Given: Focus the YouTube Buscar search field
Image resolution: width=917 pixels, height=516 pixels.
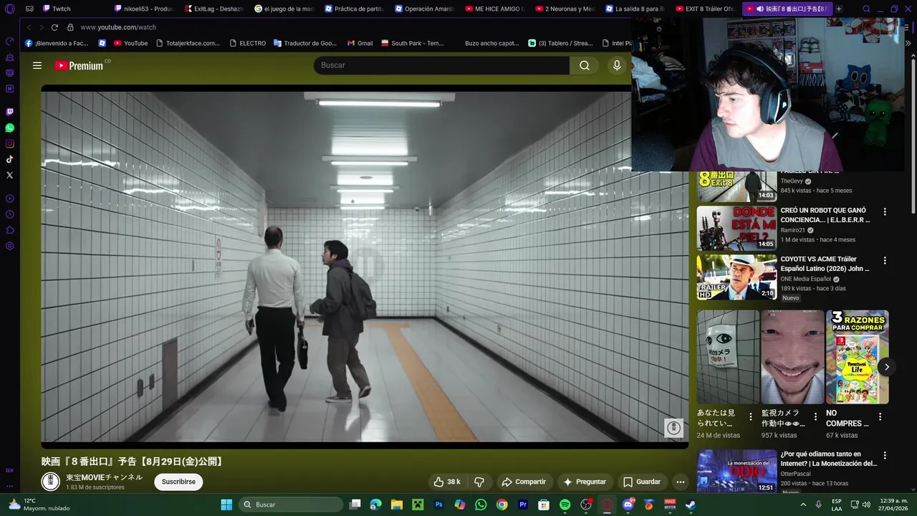Looking at the screenshot, I should click(441, 65).
